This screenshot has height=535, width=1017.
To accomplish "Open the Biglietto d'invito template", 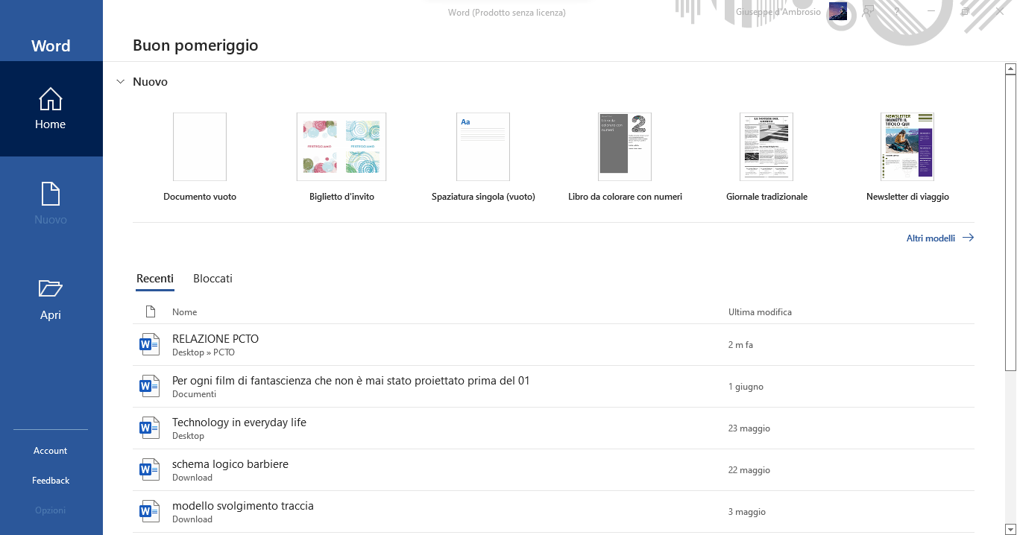I will click(341, 147).
